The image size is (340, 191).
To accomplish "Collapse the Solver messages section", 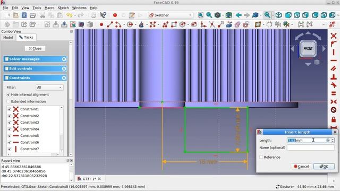I will 64,59.
